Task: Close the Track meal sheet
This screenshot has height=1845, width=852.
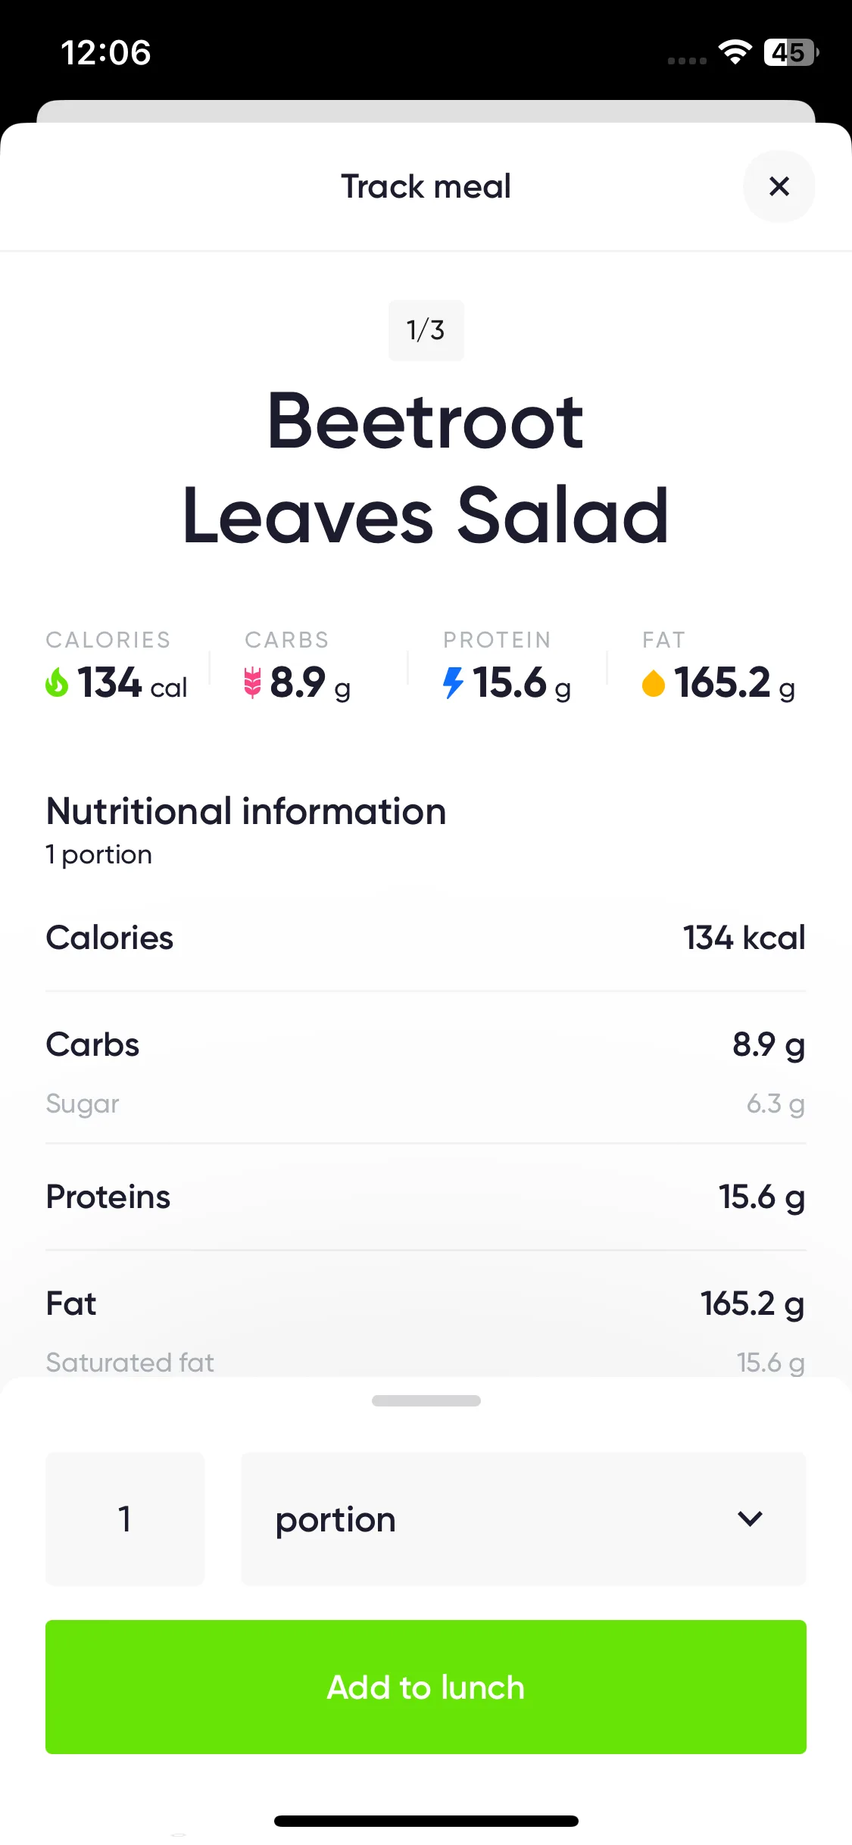Action: [779, 186]
